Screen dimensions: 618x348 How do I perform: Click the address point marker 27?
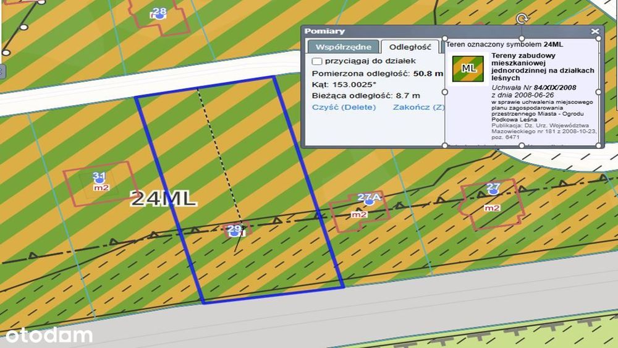pos(493,190)
